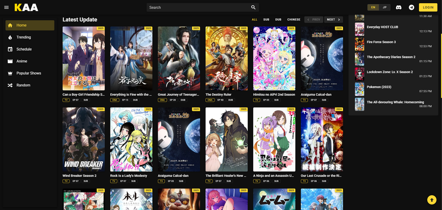Click the scroll-to-top arrow button
The height and width of the screenshot is (210, 442).
(x=431, y=199)
